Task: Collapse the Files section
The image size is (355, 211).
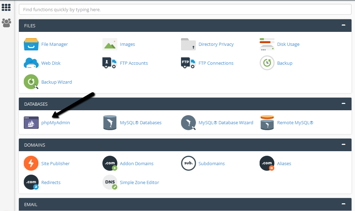Action: pyautogui.click(x=343, y=25)
